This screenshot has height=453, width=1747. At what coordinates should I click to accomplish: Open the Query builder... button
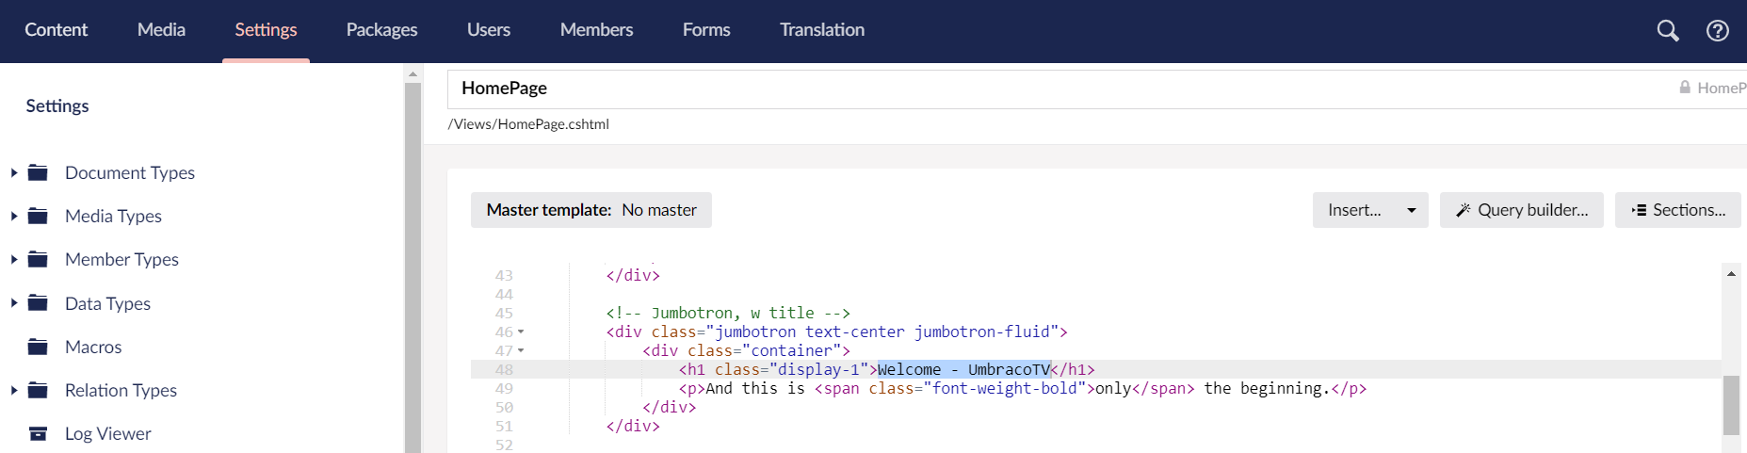pyautogui.click(x=1521, y=210)
